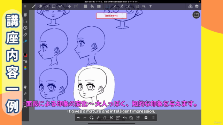This screenshot has height=125, width=223.
Task: Open the Materials panel
Action: pos(190,6)
